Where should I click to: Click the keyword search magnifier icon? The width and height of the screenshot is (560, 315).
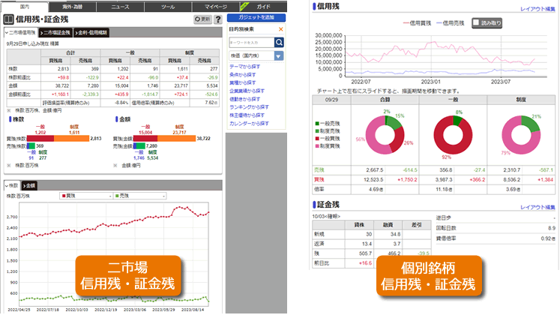pyautogui.click(x=279, y=42)
